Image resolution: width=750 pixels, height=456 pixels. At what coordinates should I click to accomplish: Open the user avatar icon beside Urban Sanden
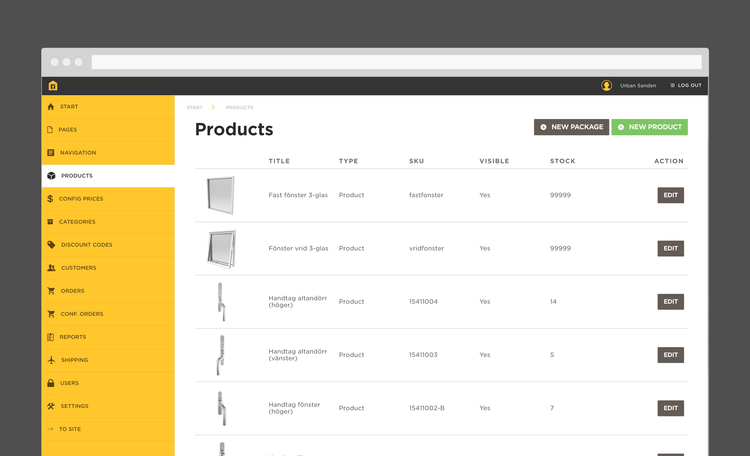pos(606,86)
